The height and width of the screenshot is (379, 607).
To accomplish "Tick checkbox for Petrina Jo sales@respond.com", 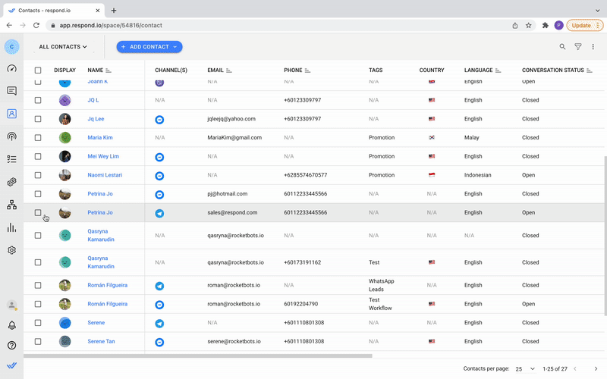I will [x=38, y=213].
